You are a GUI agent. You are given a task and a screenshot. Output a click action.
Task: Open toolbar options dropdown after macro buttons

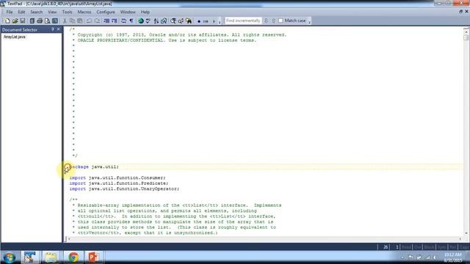coord(220,21)
